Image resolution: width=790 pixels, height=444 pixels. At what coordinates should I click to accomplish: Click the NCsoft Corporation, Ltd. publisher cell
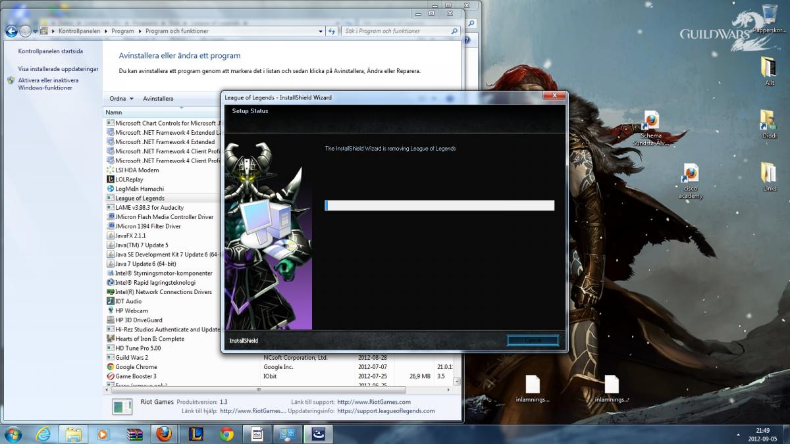(x=295, y=357)
